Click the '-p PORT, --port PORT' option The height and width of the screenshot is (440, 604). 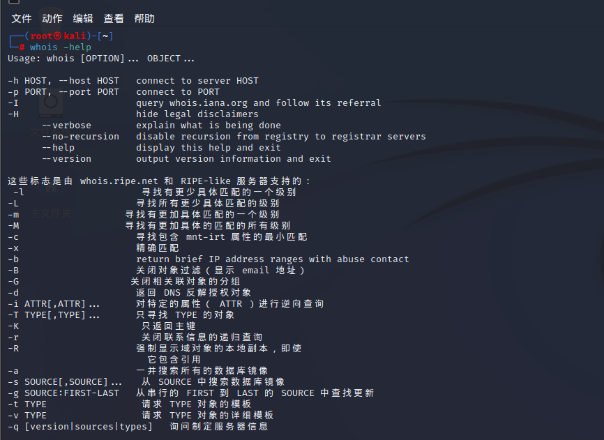[63, 92]
